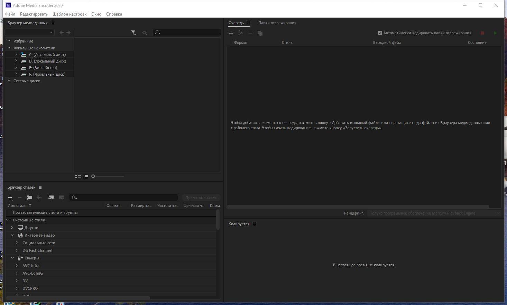507x305 pixels.
Task: Click the Add Source plus icon in Queue
Action: point(231,33)
